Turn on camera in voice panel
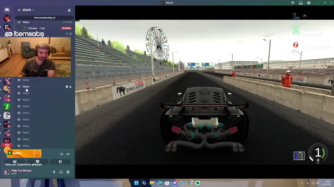Screen dimensions: 334x187 [15, 162]
